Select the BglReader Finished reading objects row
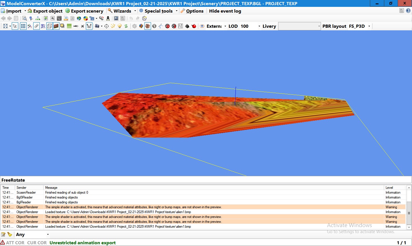Viewport: 412px width, 246px height. click(x=203, y=202)
